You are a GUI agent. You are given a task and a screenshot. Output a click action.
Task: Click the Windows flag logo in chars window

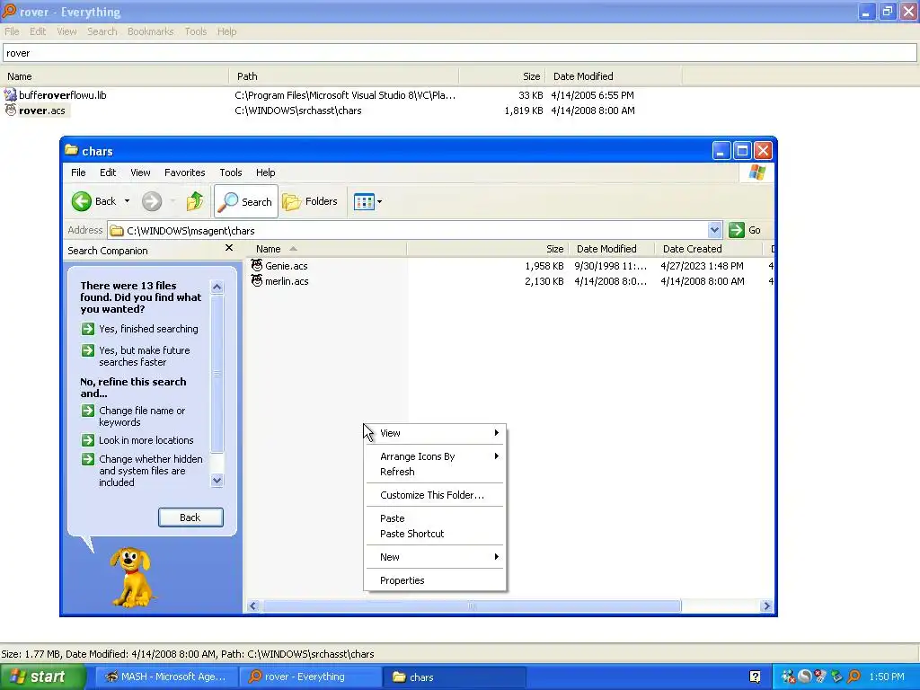756,172
